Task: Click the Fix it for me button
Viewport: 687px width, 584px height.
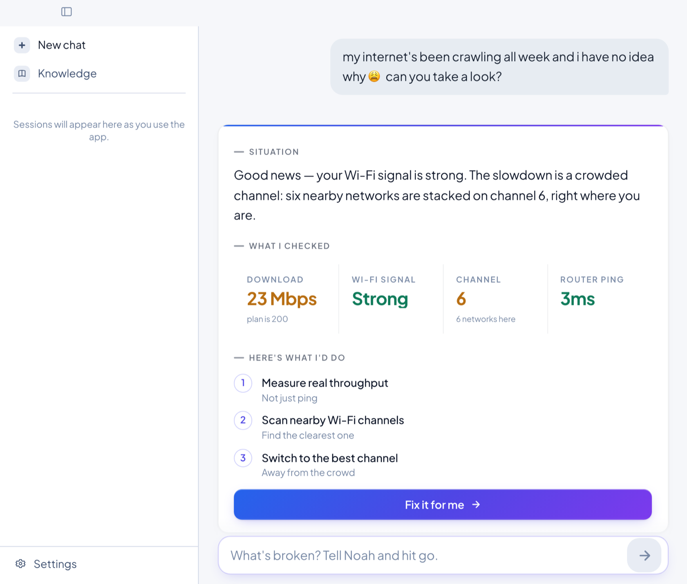Action: pyautogui.click(x=442, y=504)
